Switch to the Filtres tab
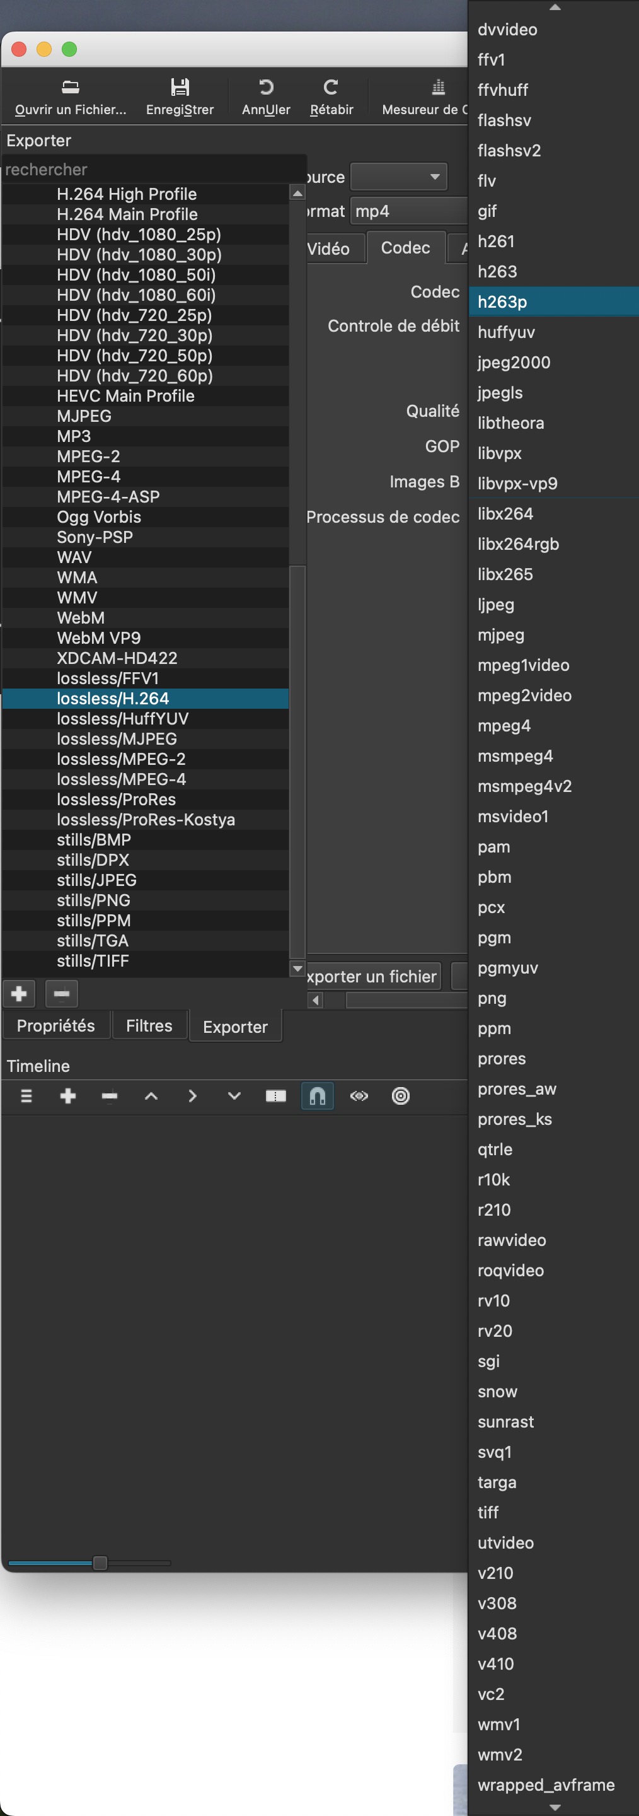The height and width of the screenshot is (1816, 639). [x=149, y=1026]
